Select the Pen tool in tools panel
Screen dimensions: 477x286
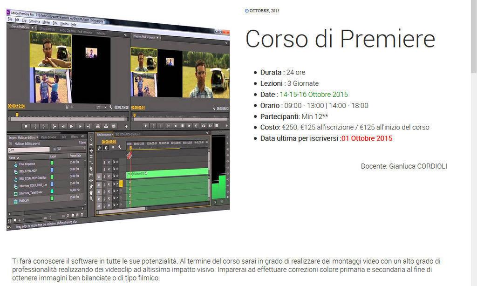click(91, 186)
